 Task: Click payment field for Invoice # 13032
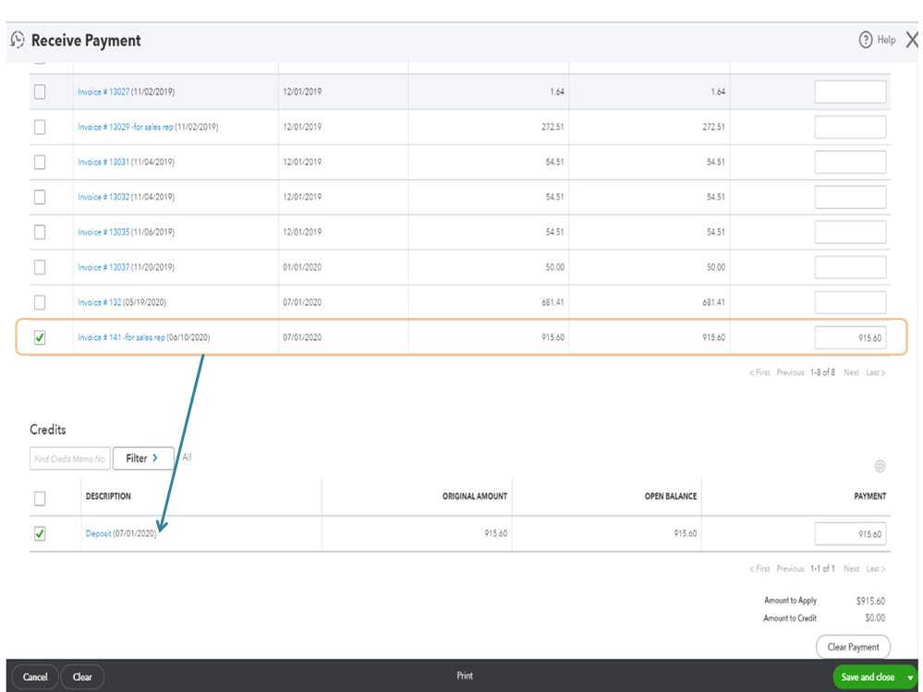(x=850, y=197)
